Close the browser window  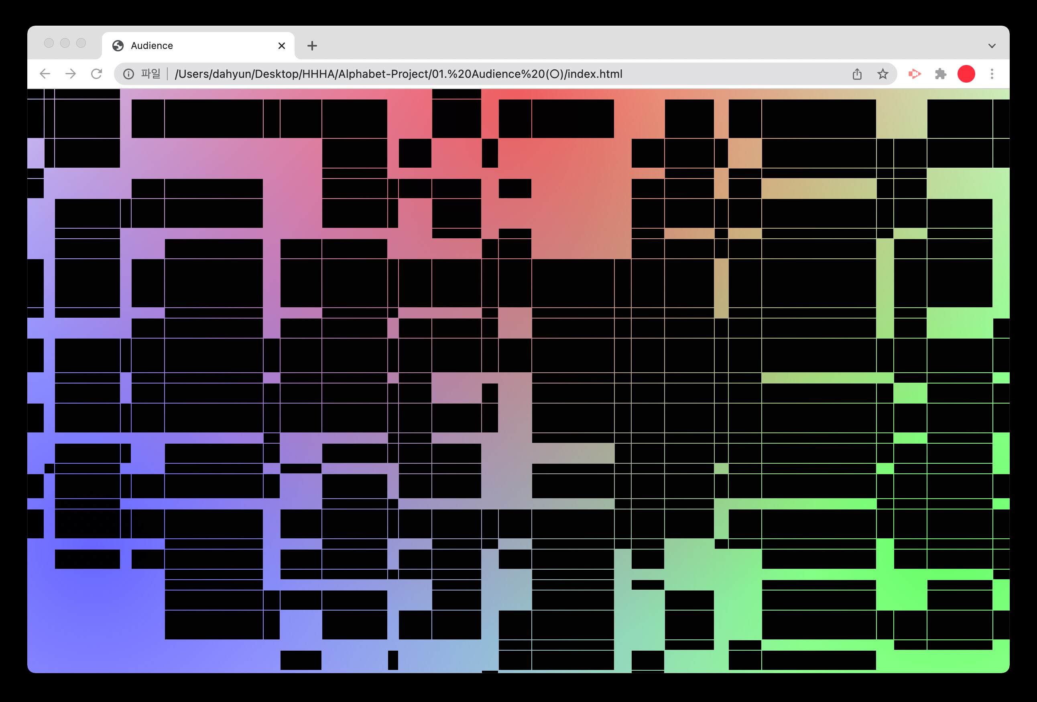[x=49, y=43]
